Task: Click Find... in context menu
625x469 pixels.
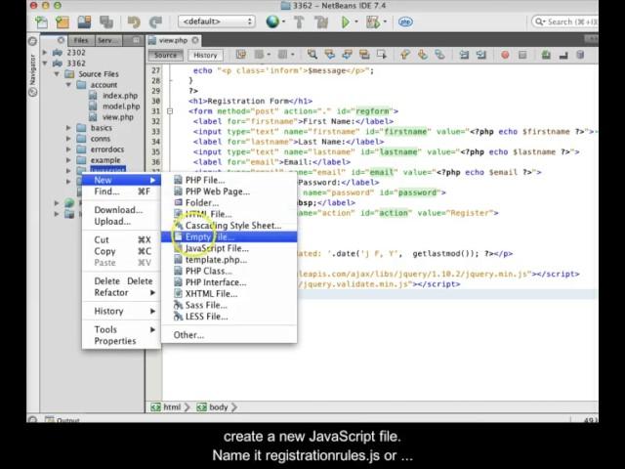Action: click(x=121, y=192)
